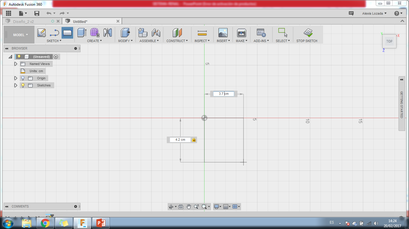
Task: Select the Pan hand tool
Action: [x=189, y=207]
